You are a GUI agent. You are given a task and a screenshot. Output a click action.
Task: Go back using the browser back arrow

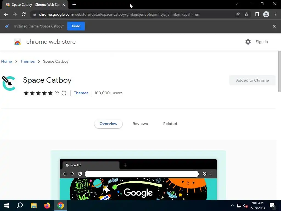(6, 14)
